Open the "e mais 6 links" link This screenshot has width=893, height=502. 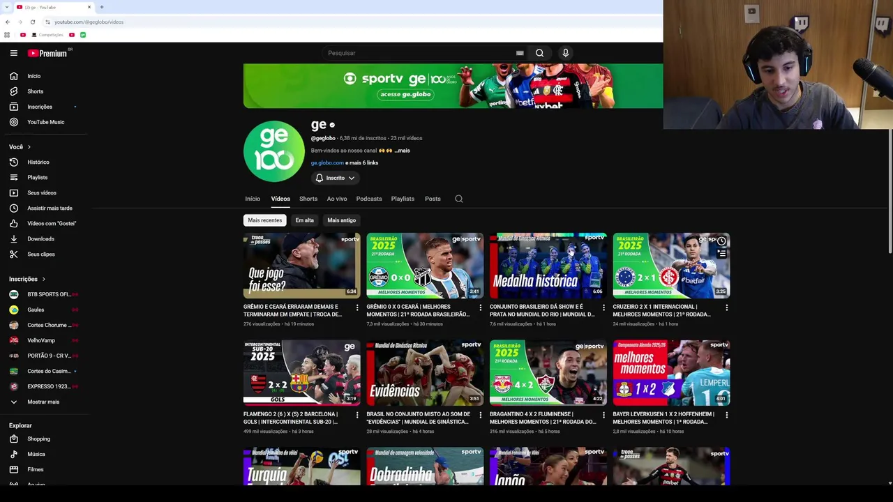[x=362, y=162]
